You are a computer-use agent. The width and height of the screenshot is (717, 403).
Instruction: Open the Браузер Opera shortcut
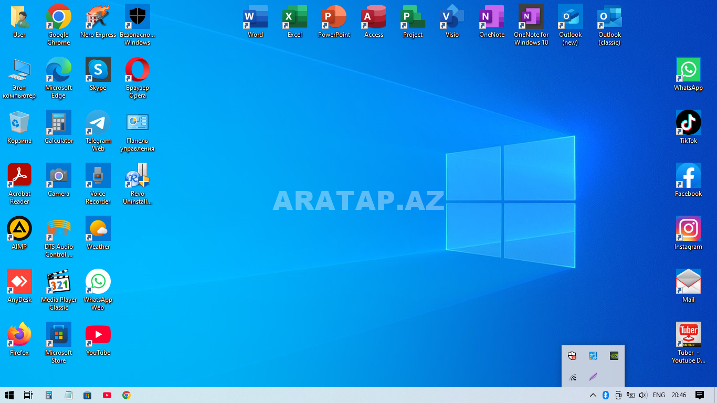[138, 78]
